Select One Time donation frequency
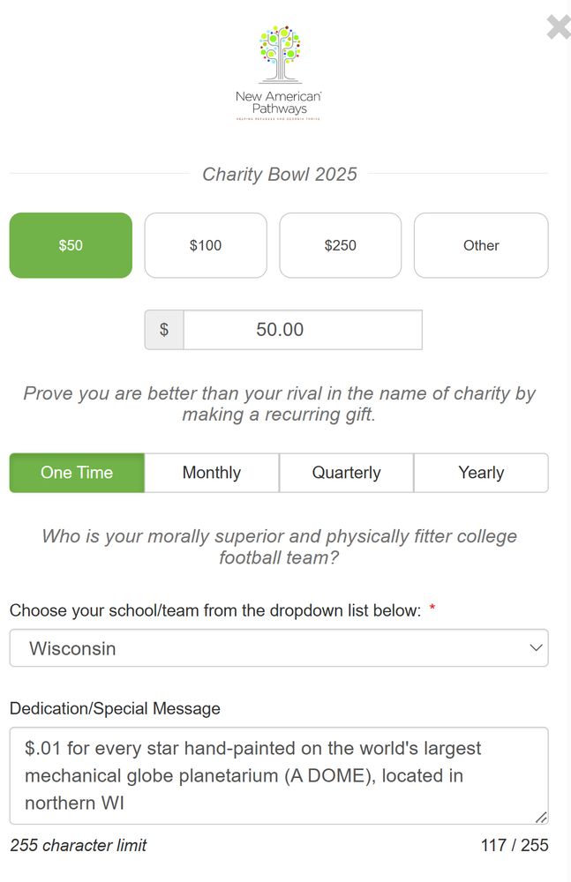Image resolution: width=571 pixels, height=882 pixels. (x=77, y=473)
